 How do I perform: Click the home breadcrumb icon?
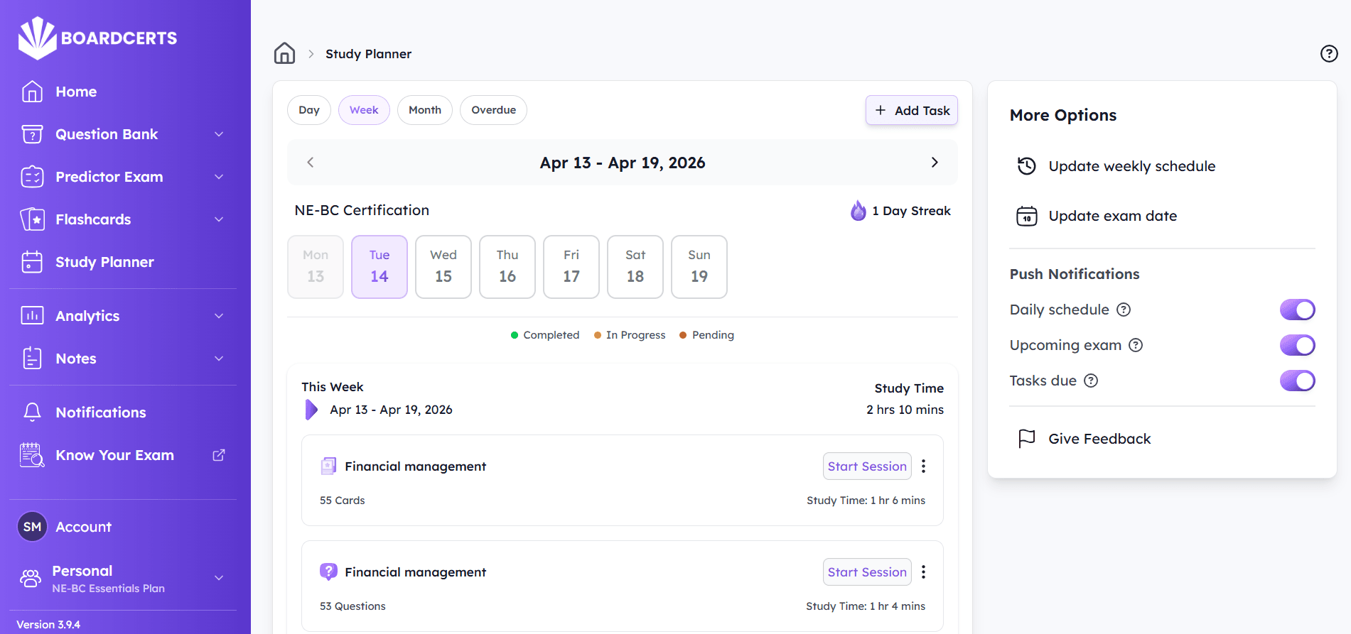(x=284, y=53)
